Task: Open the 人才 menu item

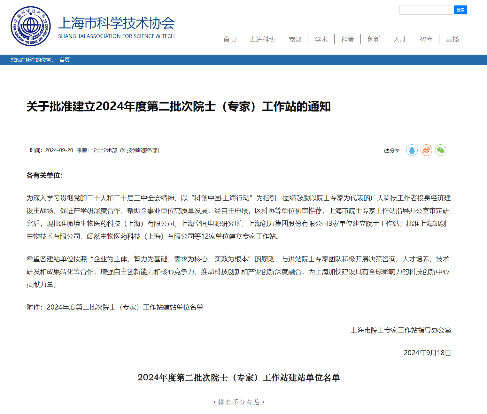Action: pyautogui.click(x=400, y=39)
